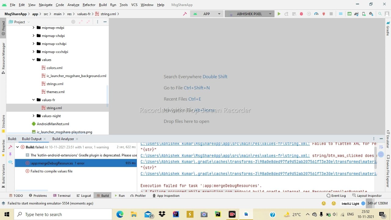The width and height of the screenshot is (391, 220).
Task: Click Project panel options three-dot icon
Action: click(97, 22)
